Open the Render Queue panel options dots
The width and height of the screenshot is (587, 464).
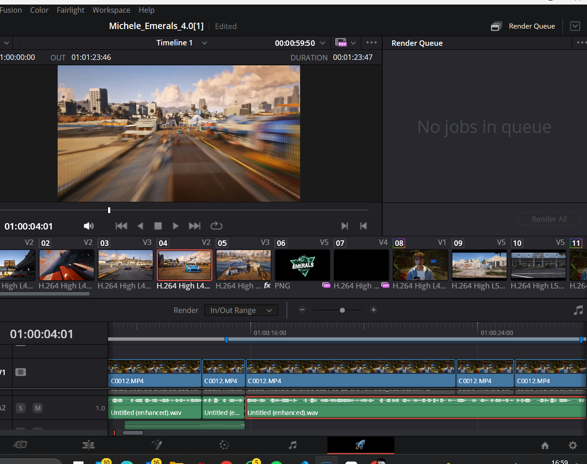click(582, 43)
